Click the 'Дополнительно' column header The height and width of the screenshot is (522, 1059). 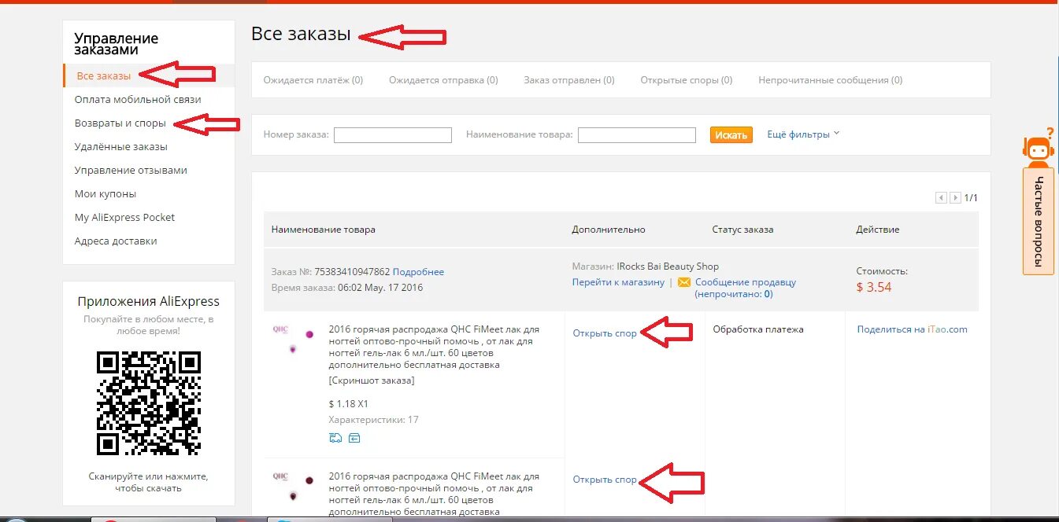pos(609,230)
